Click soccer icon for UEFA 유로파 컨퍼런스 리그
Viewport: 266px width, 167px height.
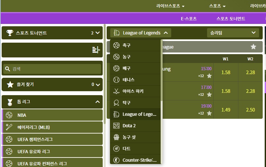click(x=9, y=163)
